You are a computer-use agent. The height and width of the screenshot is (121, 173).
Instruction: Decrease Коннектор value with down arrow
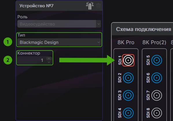point(49,62)
